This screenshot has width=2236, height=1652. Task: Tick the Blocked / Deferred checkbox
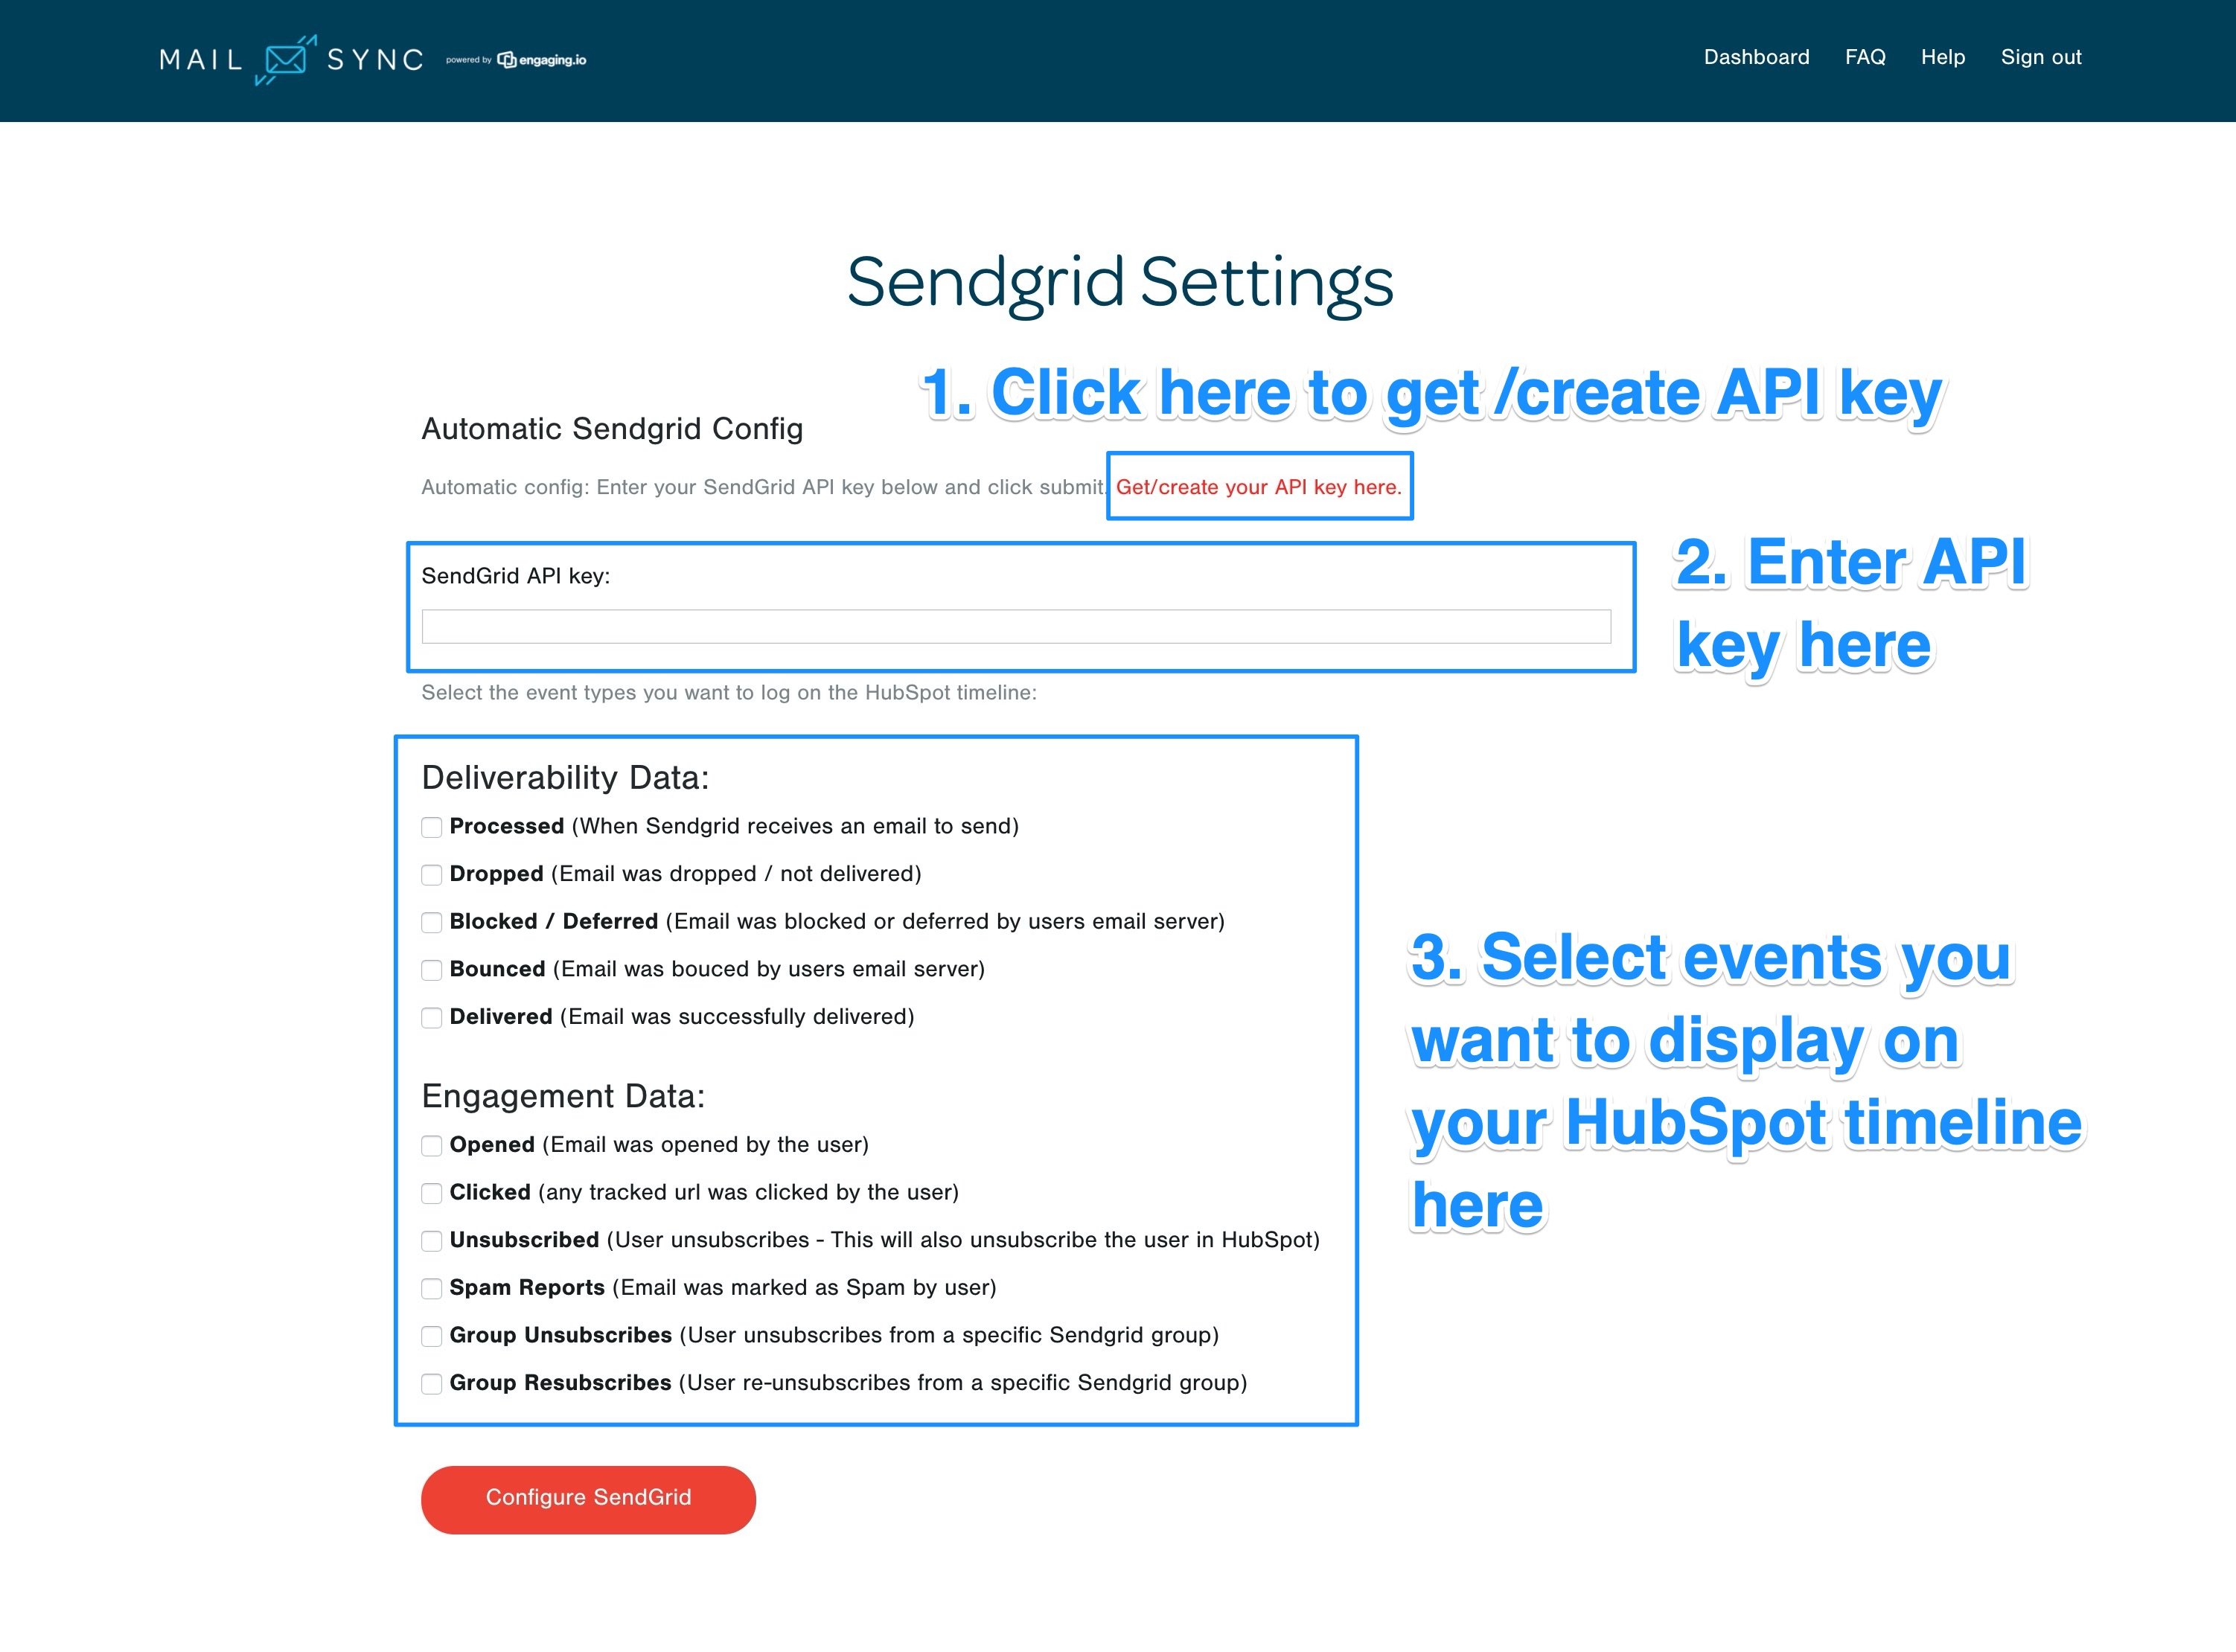coord(431,922)
